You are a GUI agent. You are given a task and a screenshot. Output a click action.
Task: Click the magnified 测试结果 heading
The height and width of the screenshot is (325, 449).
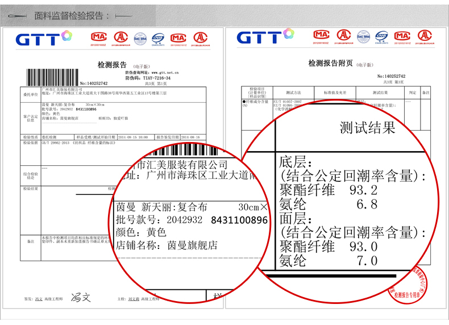click(x=367, y=128)
